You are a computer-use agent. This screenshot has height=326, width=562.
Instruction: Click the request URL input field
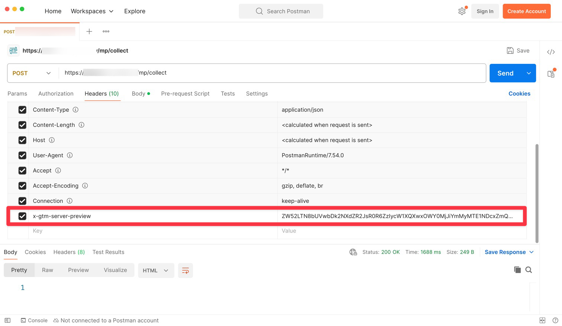[x=272, y=73]
